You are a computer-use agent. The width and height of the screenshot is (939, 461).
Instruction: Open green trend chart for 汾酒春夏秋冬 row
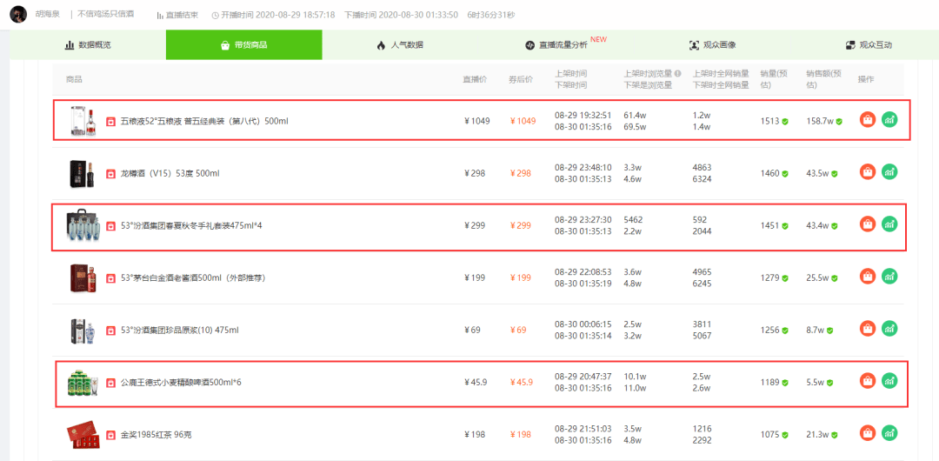(x=890, y=224)
